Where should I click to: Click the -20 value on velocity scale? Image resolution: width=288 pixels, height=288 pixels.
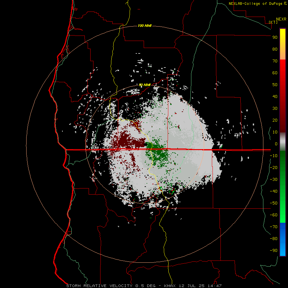274,168
